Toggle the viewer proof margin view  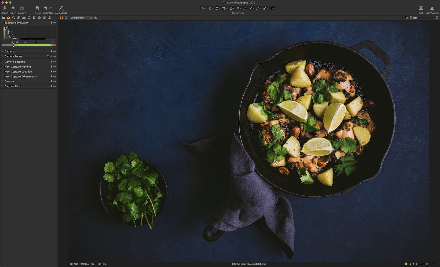66,18
